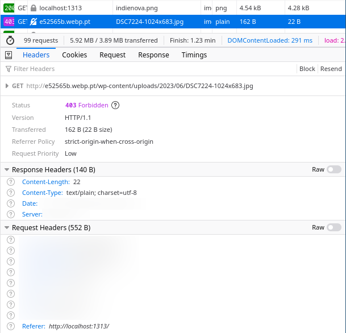Click the http://localhost:1313/ referer value
This screenshot has height=333, width=346.
pyautogui.click(x=79, y=326)
